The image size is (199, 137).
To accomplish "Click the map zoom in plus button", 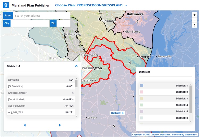I will click(x=194, y=15).
